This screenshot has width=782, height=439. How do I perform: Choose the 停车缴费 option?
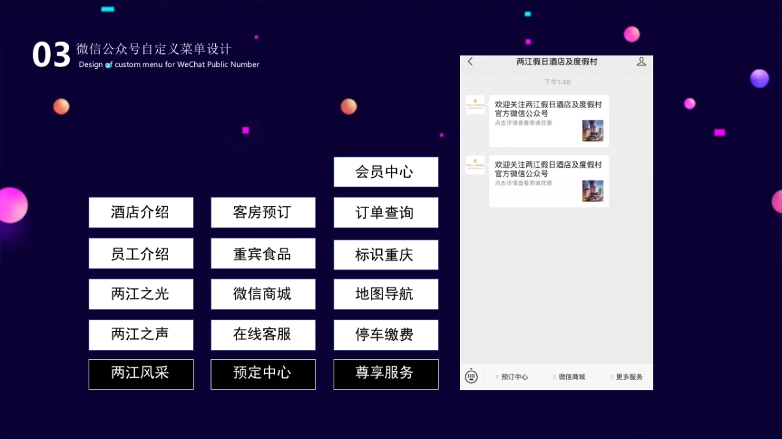click(386, 335)
